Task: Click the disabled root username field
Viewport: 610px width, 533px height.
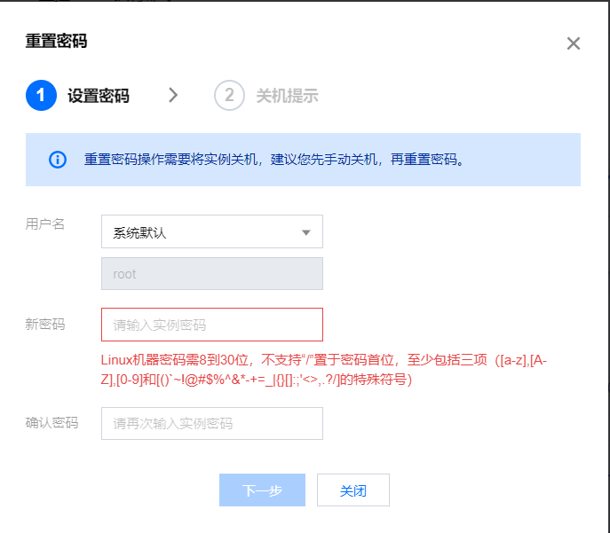Action: point(212,274)
